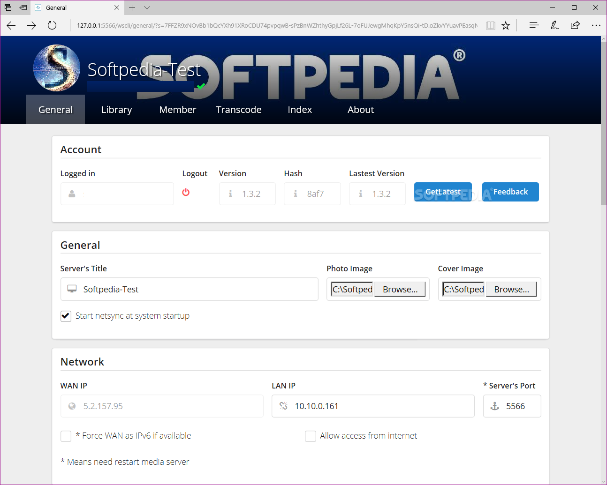Screen dimensions: 607x485
Task: Click the page vertical scrollbar thumb
Action: click(604, 124)
